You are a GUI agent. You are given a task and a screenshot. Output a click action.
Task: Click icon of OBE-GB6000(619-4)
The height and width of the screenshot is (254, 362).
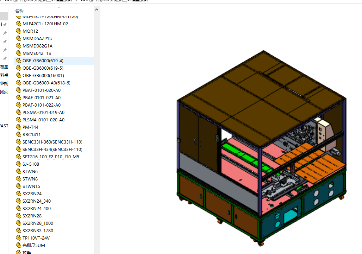tap(18, 61)
